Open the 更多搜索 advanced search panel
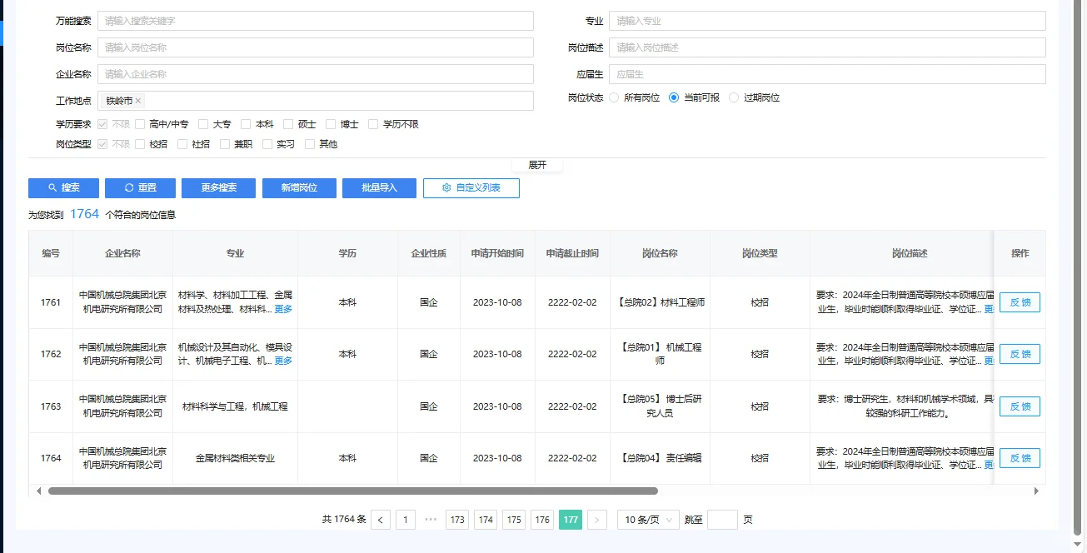Viewport: 1087px width, 553px height. [218, 187]
